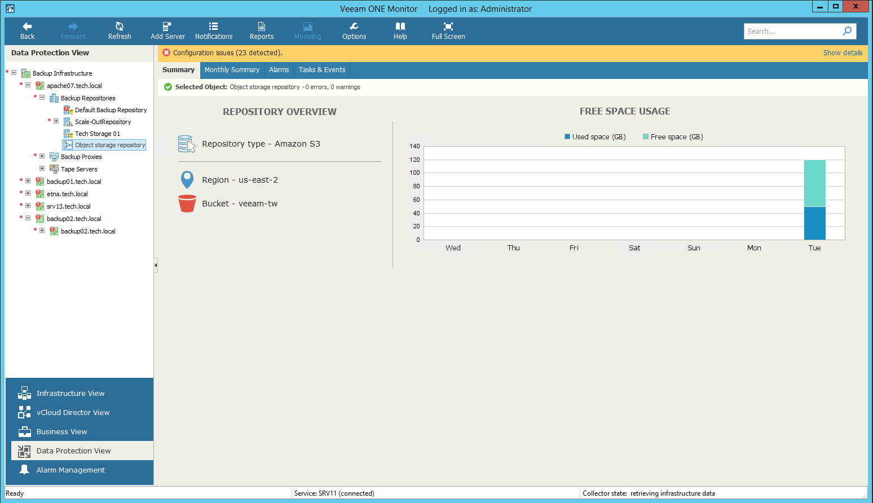Open the Reports section
Screen dimensions: 873x503
coord(262,31)
